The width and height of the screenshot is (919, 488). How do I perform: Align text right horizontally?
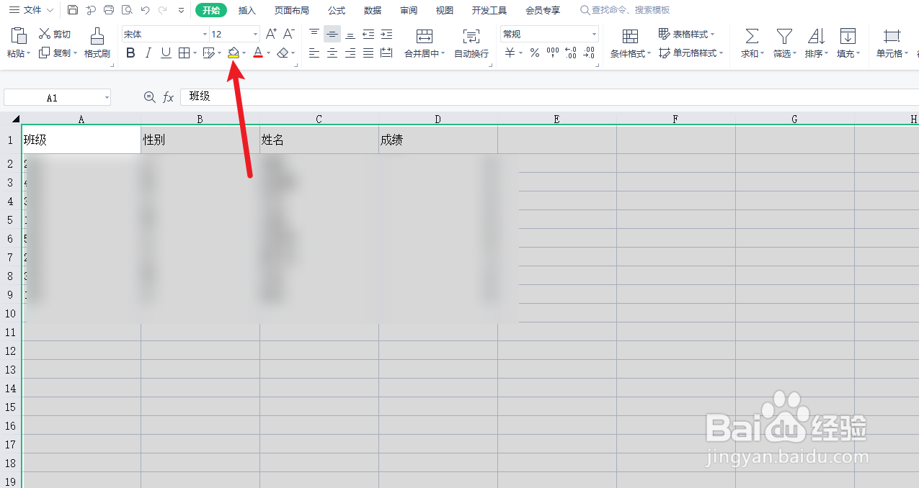click(350, 53)
